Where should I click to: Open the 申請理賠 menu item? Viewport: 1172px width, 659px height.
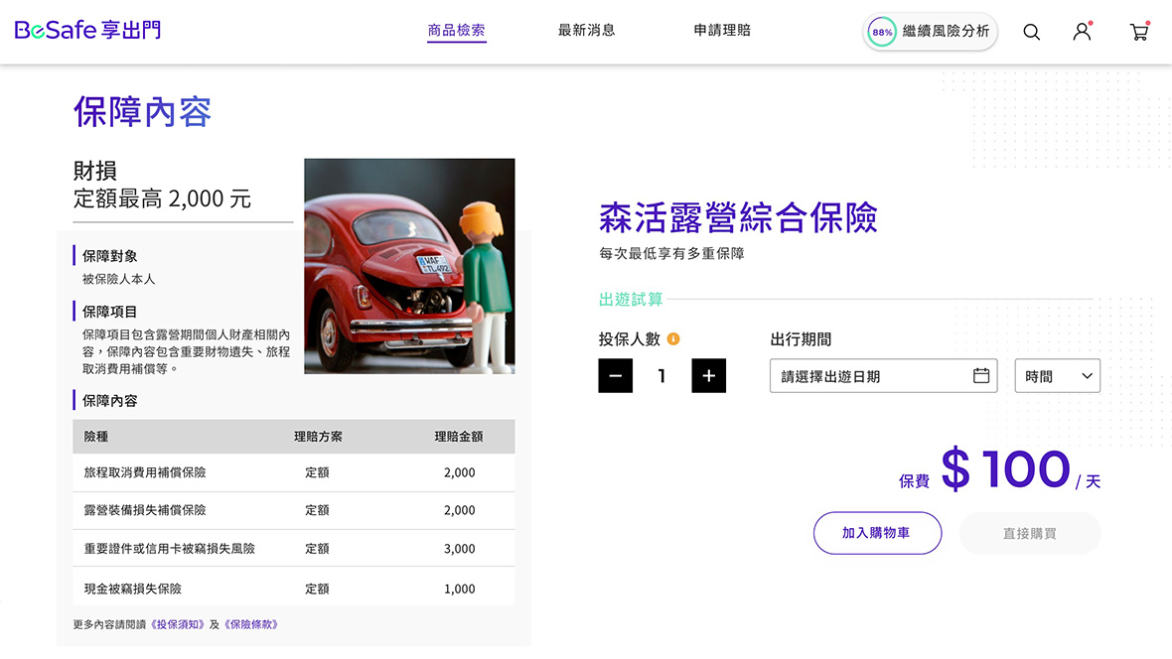click(x=722, y=31)
